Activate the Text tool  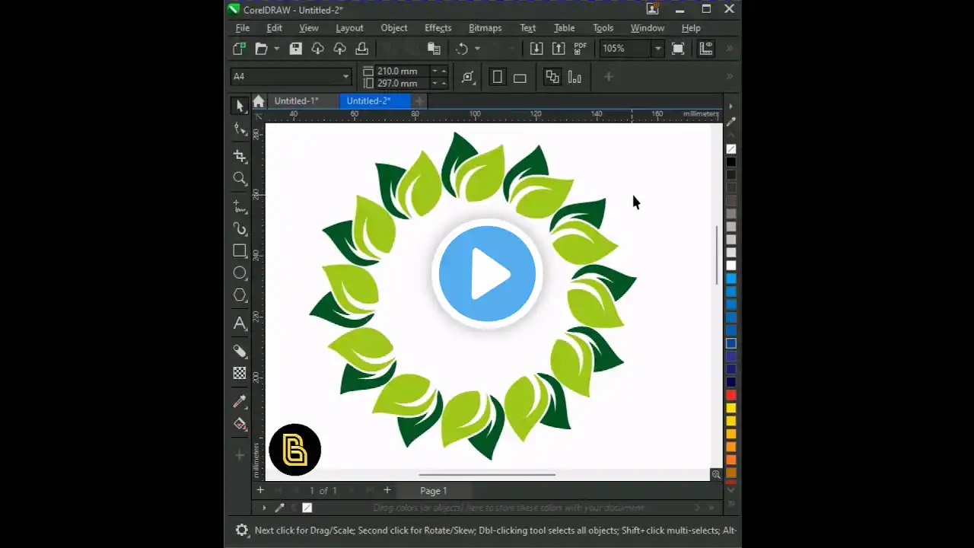pos(240,323)
